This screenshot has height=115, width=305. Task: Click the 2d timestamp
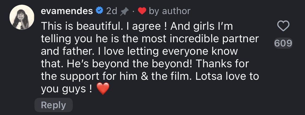(x=112, y=11)
